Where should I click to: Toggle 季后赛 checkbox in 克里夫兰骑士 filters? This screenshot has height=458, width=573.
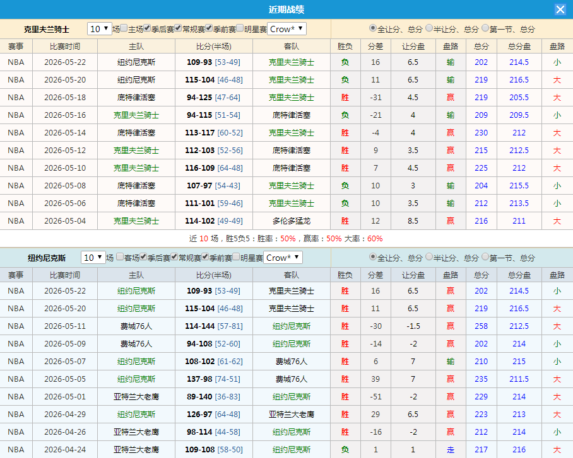(147, 28)
